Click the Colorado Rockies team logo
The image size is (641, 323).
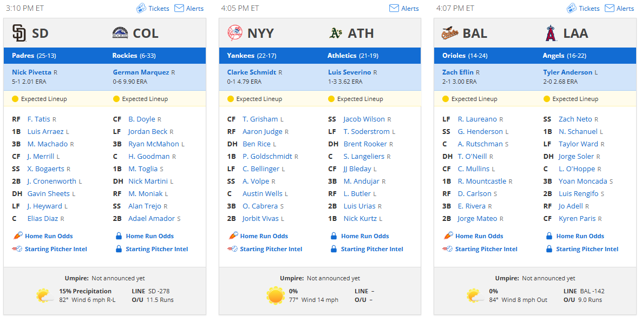point(120,33)
